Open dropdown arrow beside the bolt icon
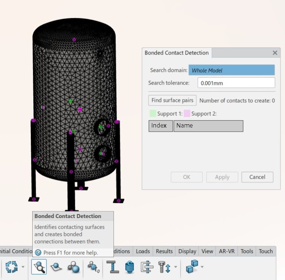285x280 pixels. (x=175, y=267)
